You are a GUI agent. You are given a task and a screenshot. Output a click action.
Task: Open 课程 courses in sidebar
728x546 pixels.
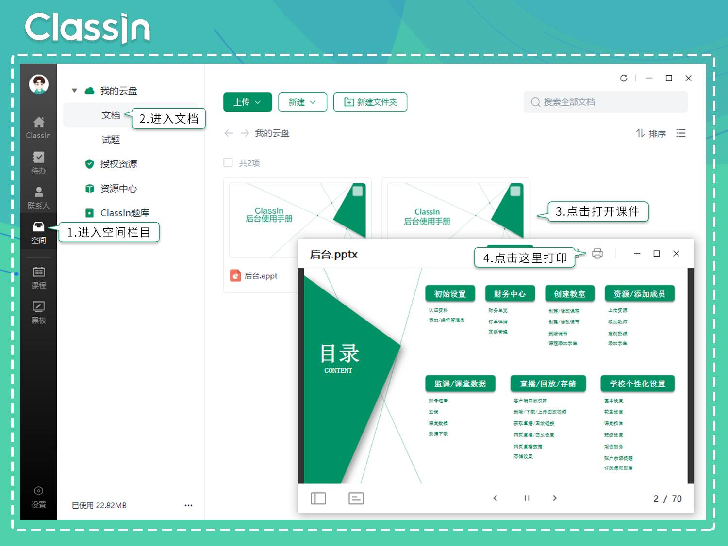38,278
